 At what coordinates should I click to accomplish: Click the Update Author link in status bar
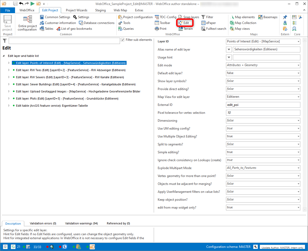pos(282,247)
